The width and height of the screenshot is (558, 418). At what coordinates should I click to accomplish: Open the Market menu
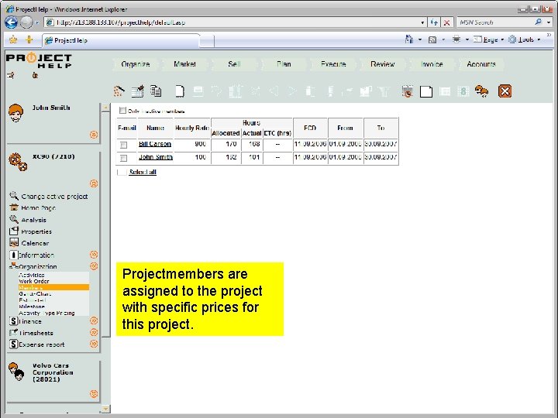point(184,64)
